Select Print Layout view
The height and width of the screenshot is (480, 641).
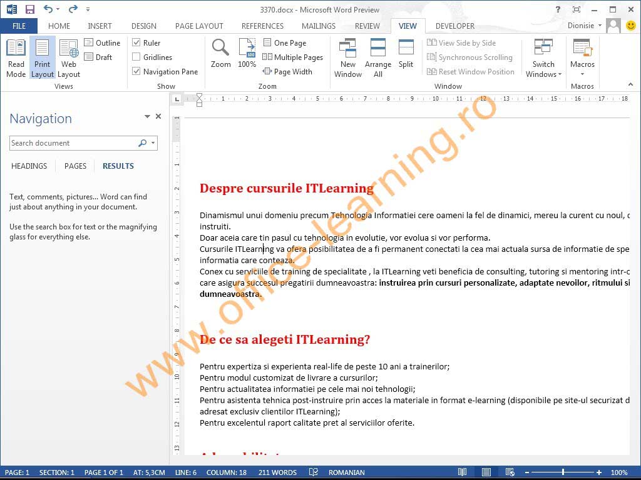click(42, 58)
